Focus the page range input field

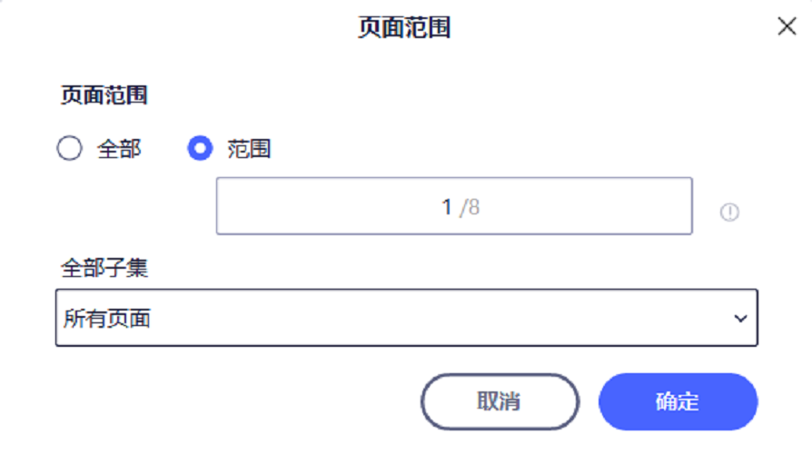[454, 207]
